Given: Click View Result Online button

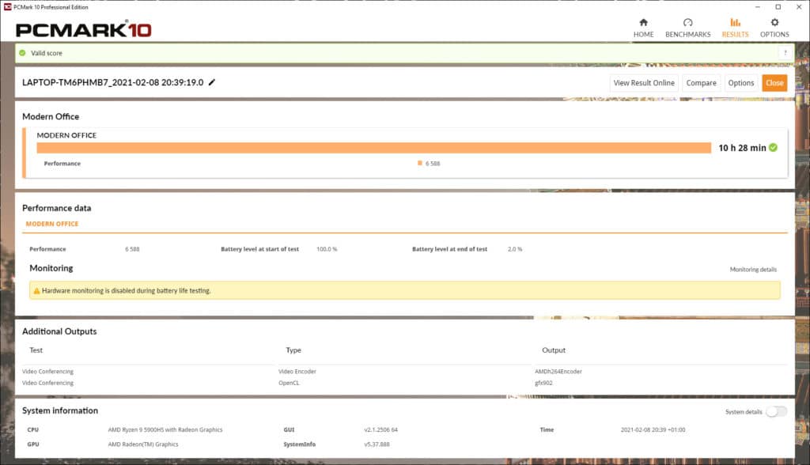Looking at the screenshot, I should (x=644, y=83).
